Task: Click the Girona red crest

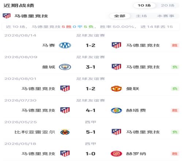Action: point(116,154)
